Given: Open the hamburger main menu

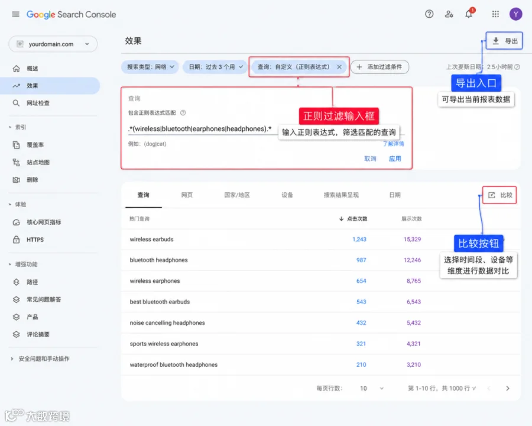Looking at the screenshot, I should point(15,14).
